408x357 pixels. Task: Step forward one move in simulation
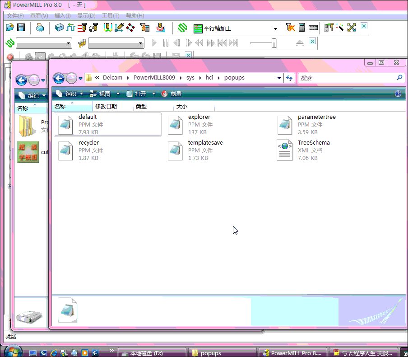[x=188, y=43]
